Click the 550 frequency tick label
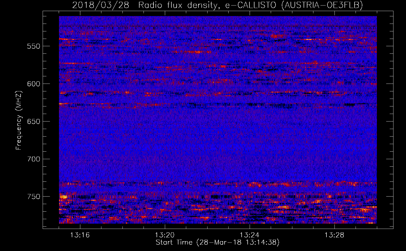The height and width of the screenshot is (251, 406). pos(34,46)
